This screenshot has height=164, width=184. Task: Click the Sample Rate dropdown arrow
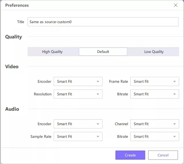tap(98, 137)
